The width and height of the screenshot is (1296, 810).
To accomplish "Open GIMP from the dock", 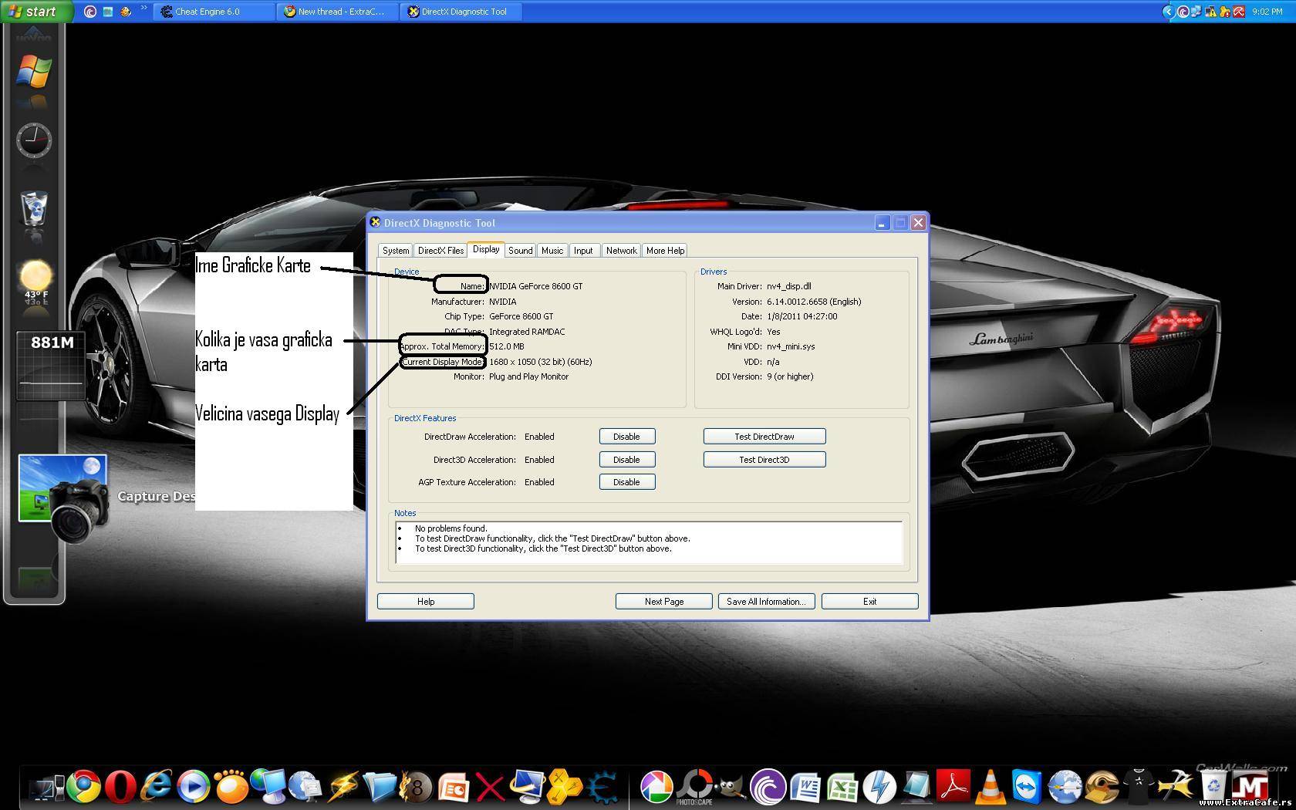I will (730, 787).
